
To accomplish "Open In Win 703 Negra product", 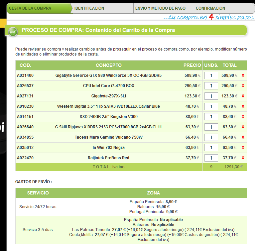I will (109, 148).
